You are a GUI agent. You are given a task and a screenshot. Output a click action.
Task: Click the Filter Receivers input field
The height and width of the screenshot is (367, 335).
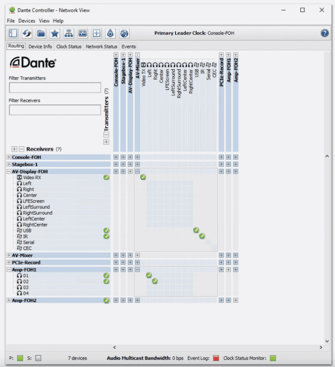click(x=55, y=110)
